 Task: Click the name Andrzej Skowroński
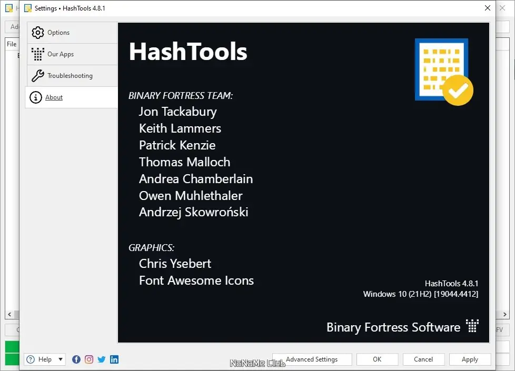coord(193,213)
